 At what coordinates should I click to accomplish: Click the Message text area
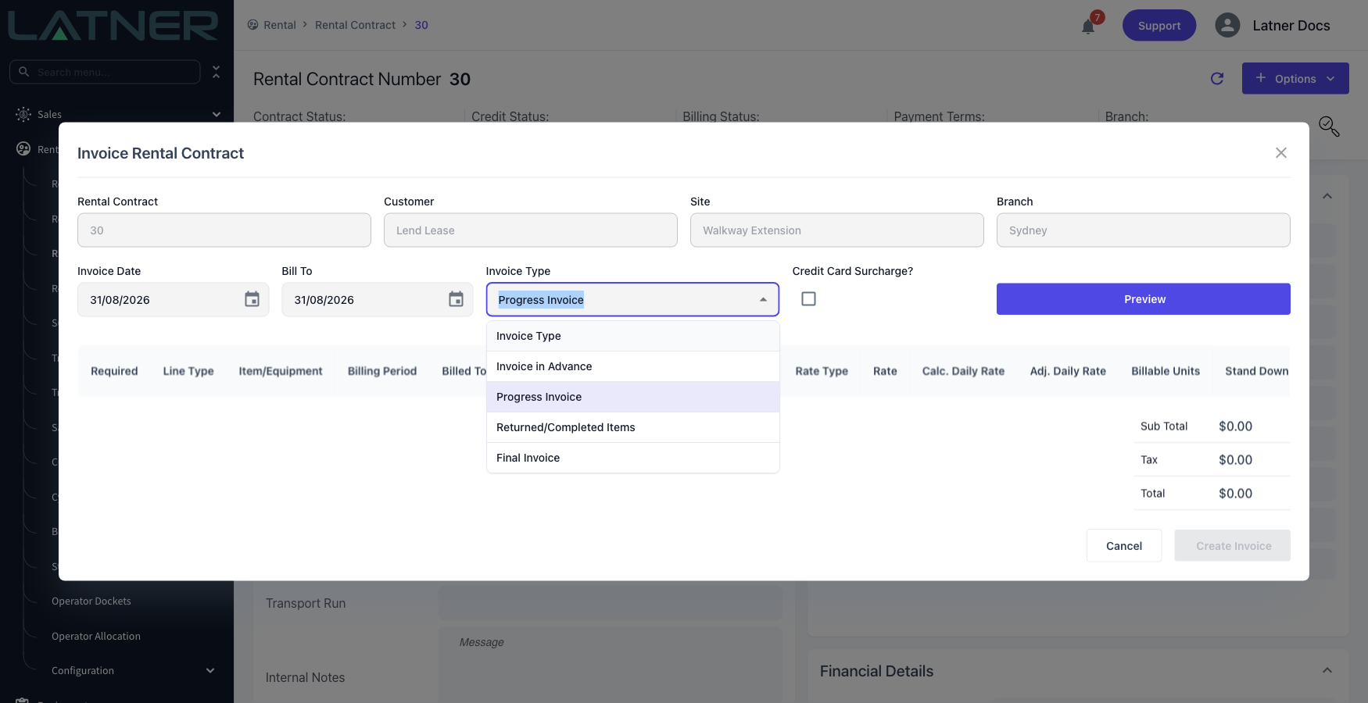610,662
